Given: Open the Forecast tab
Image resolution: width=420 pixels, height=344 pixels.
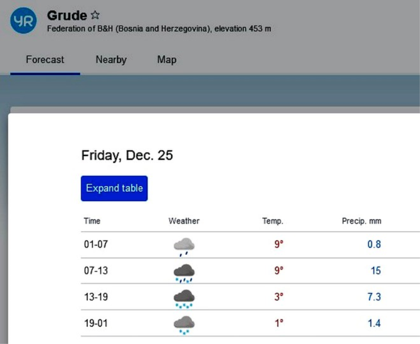Looking at the screenshot, I should point(45,60).
